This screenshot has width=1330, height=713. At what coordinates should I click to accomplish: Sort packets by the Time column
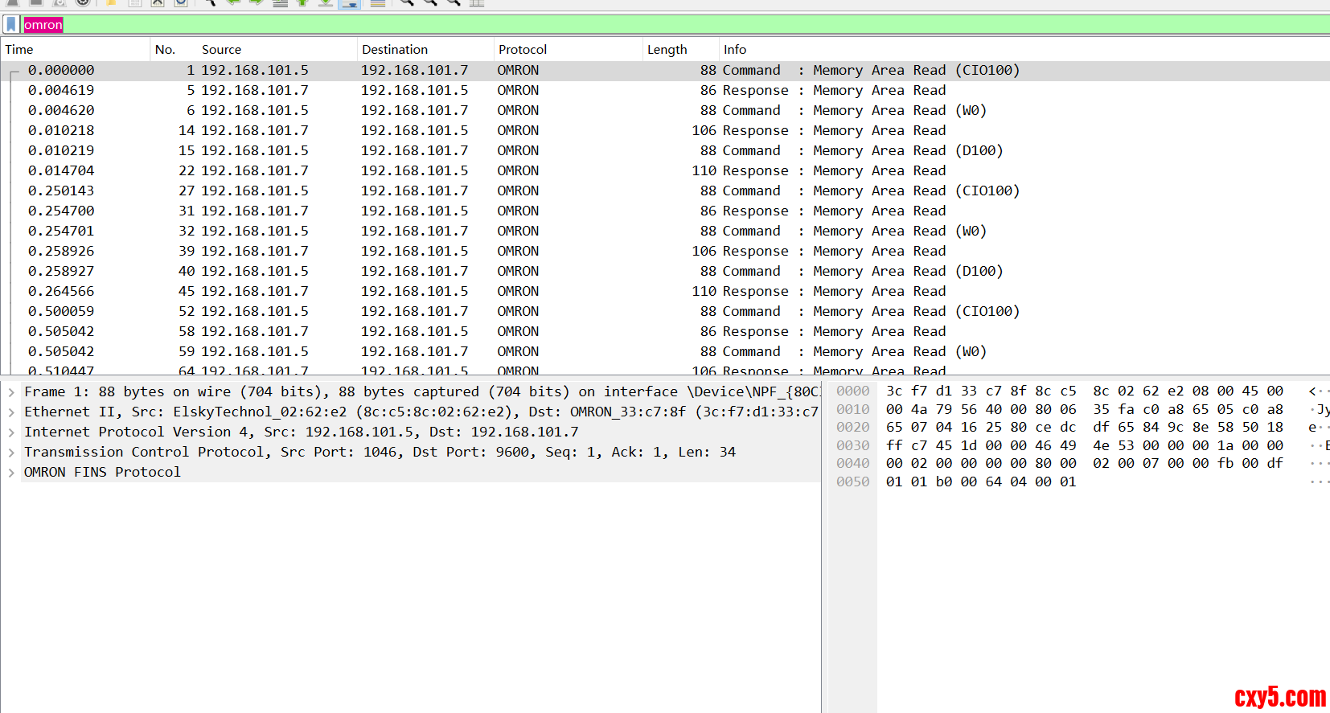[x=19, y=50]
